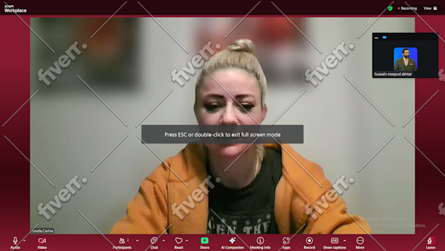Click the hussain maqsud akhtar name label

(x=393, y=74)
